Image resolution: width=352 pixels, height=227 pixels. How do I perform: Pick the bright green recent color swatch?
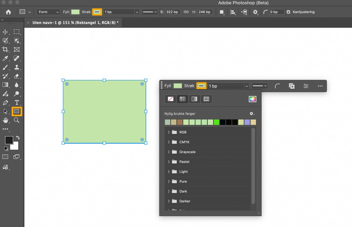216,122
